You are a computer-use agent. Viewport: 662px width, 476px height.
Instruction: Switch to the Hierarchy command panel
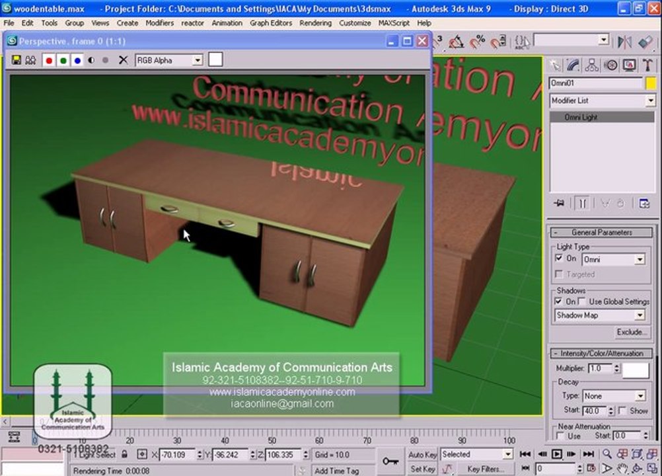[591, 65]
